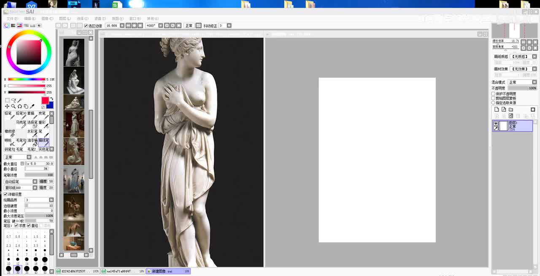Toggle 选区边缘 selection edge checkbox
The width and height of the screenshot is (540, 276).
point(86,26)
